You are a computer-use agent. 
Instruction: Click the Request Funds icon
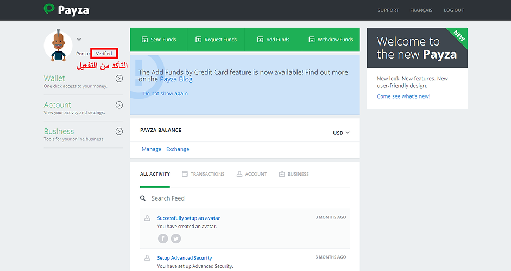tap(198, 40)
